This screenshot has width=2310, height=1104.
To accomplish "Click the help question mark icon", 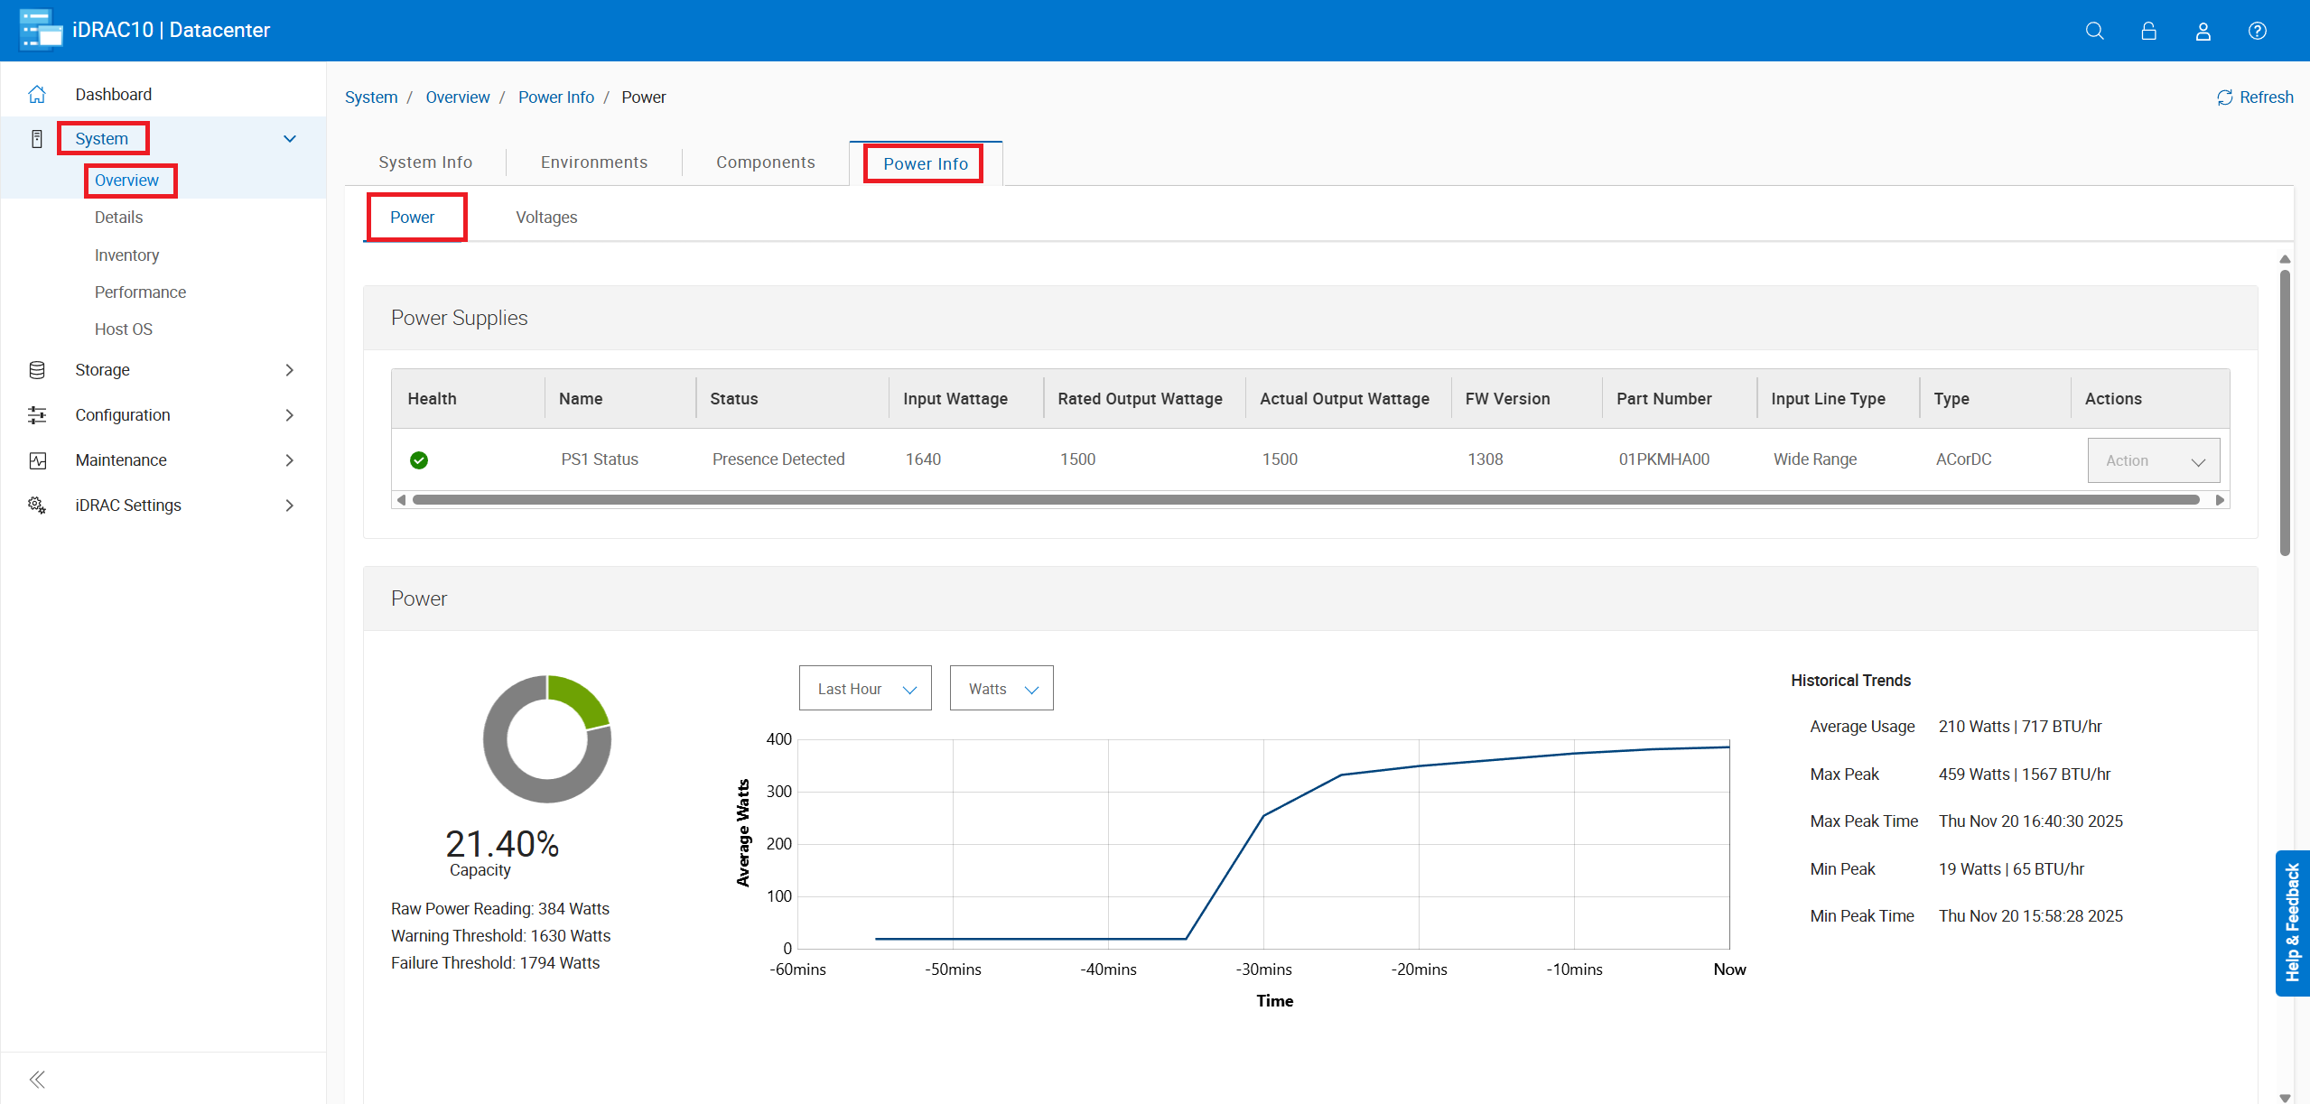I will click(2257, 31).
